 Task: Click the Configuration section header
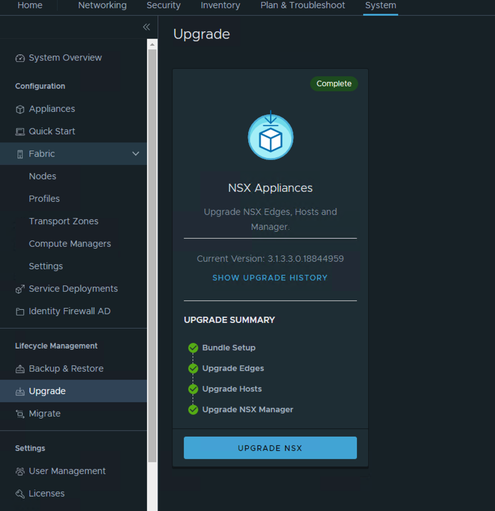40,86
